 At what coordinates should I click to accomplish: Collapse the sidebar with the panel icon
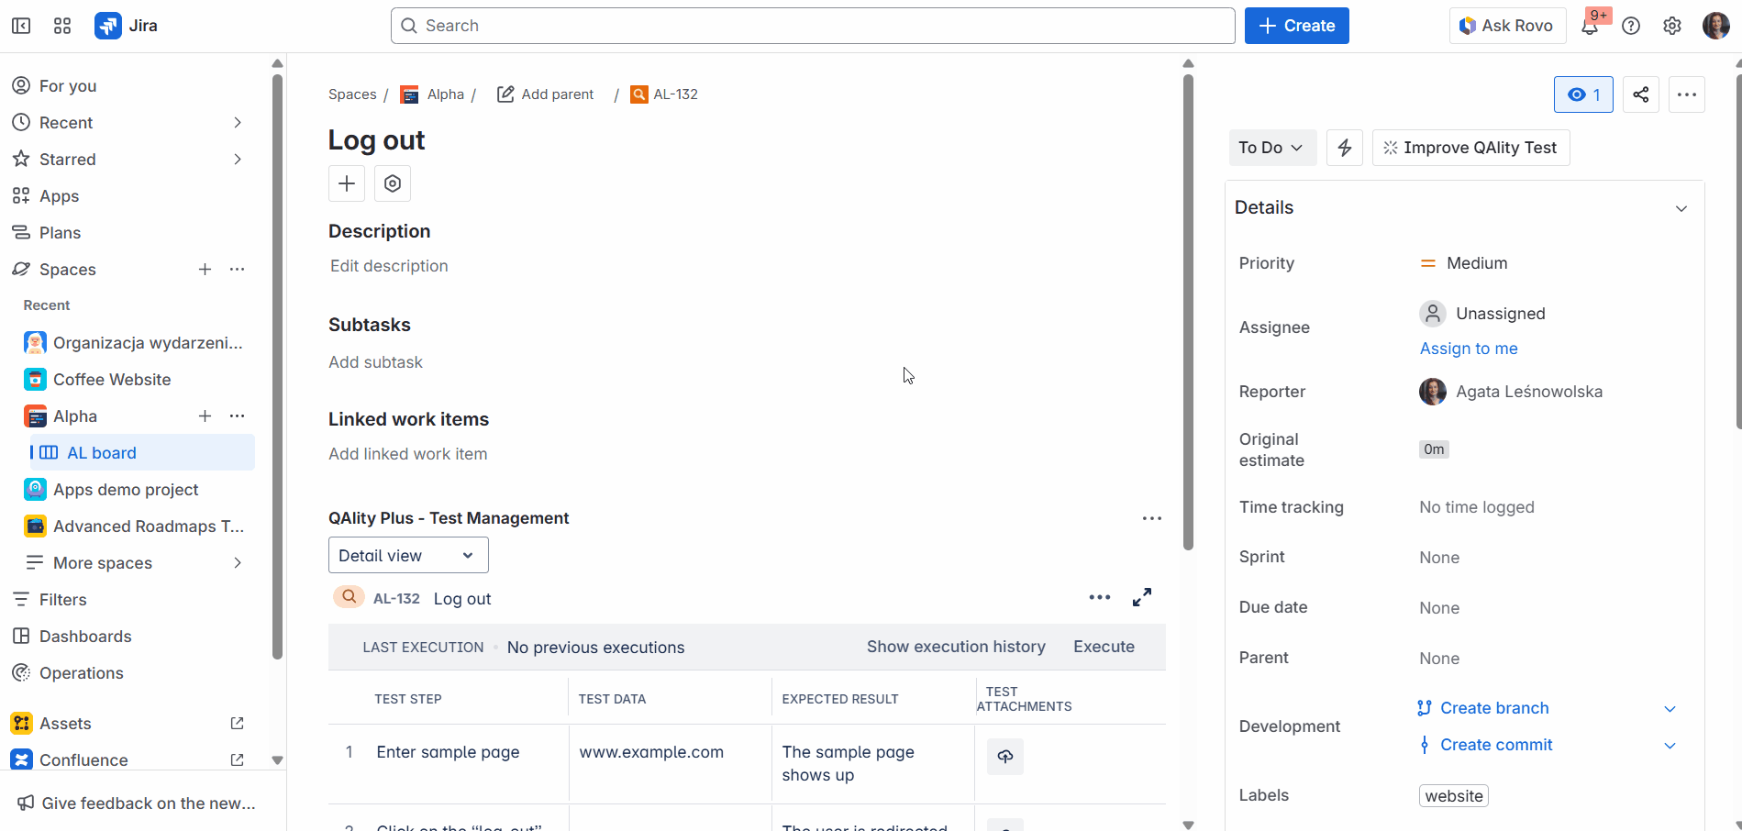[21, 26]
